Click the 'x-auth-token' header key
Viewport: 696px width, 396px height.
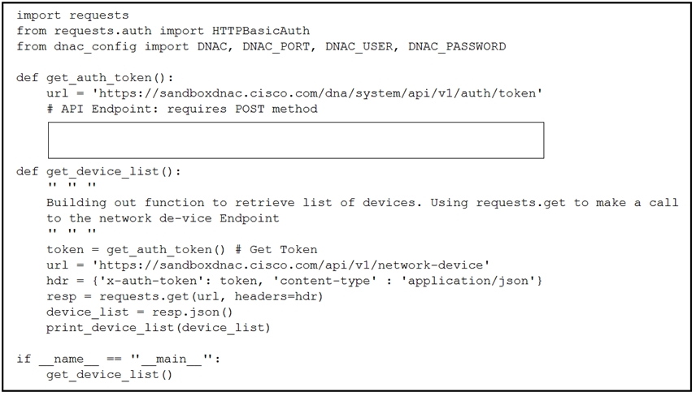pyautogui.click(x=152, y=281)
